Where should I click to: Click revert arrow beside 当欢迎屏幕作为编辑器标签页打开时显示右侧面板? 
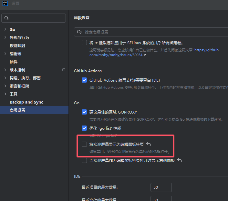pyautogui.click(x=180, y=160)
